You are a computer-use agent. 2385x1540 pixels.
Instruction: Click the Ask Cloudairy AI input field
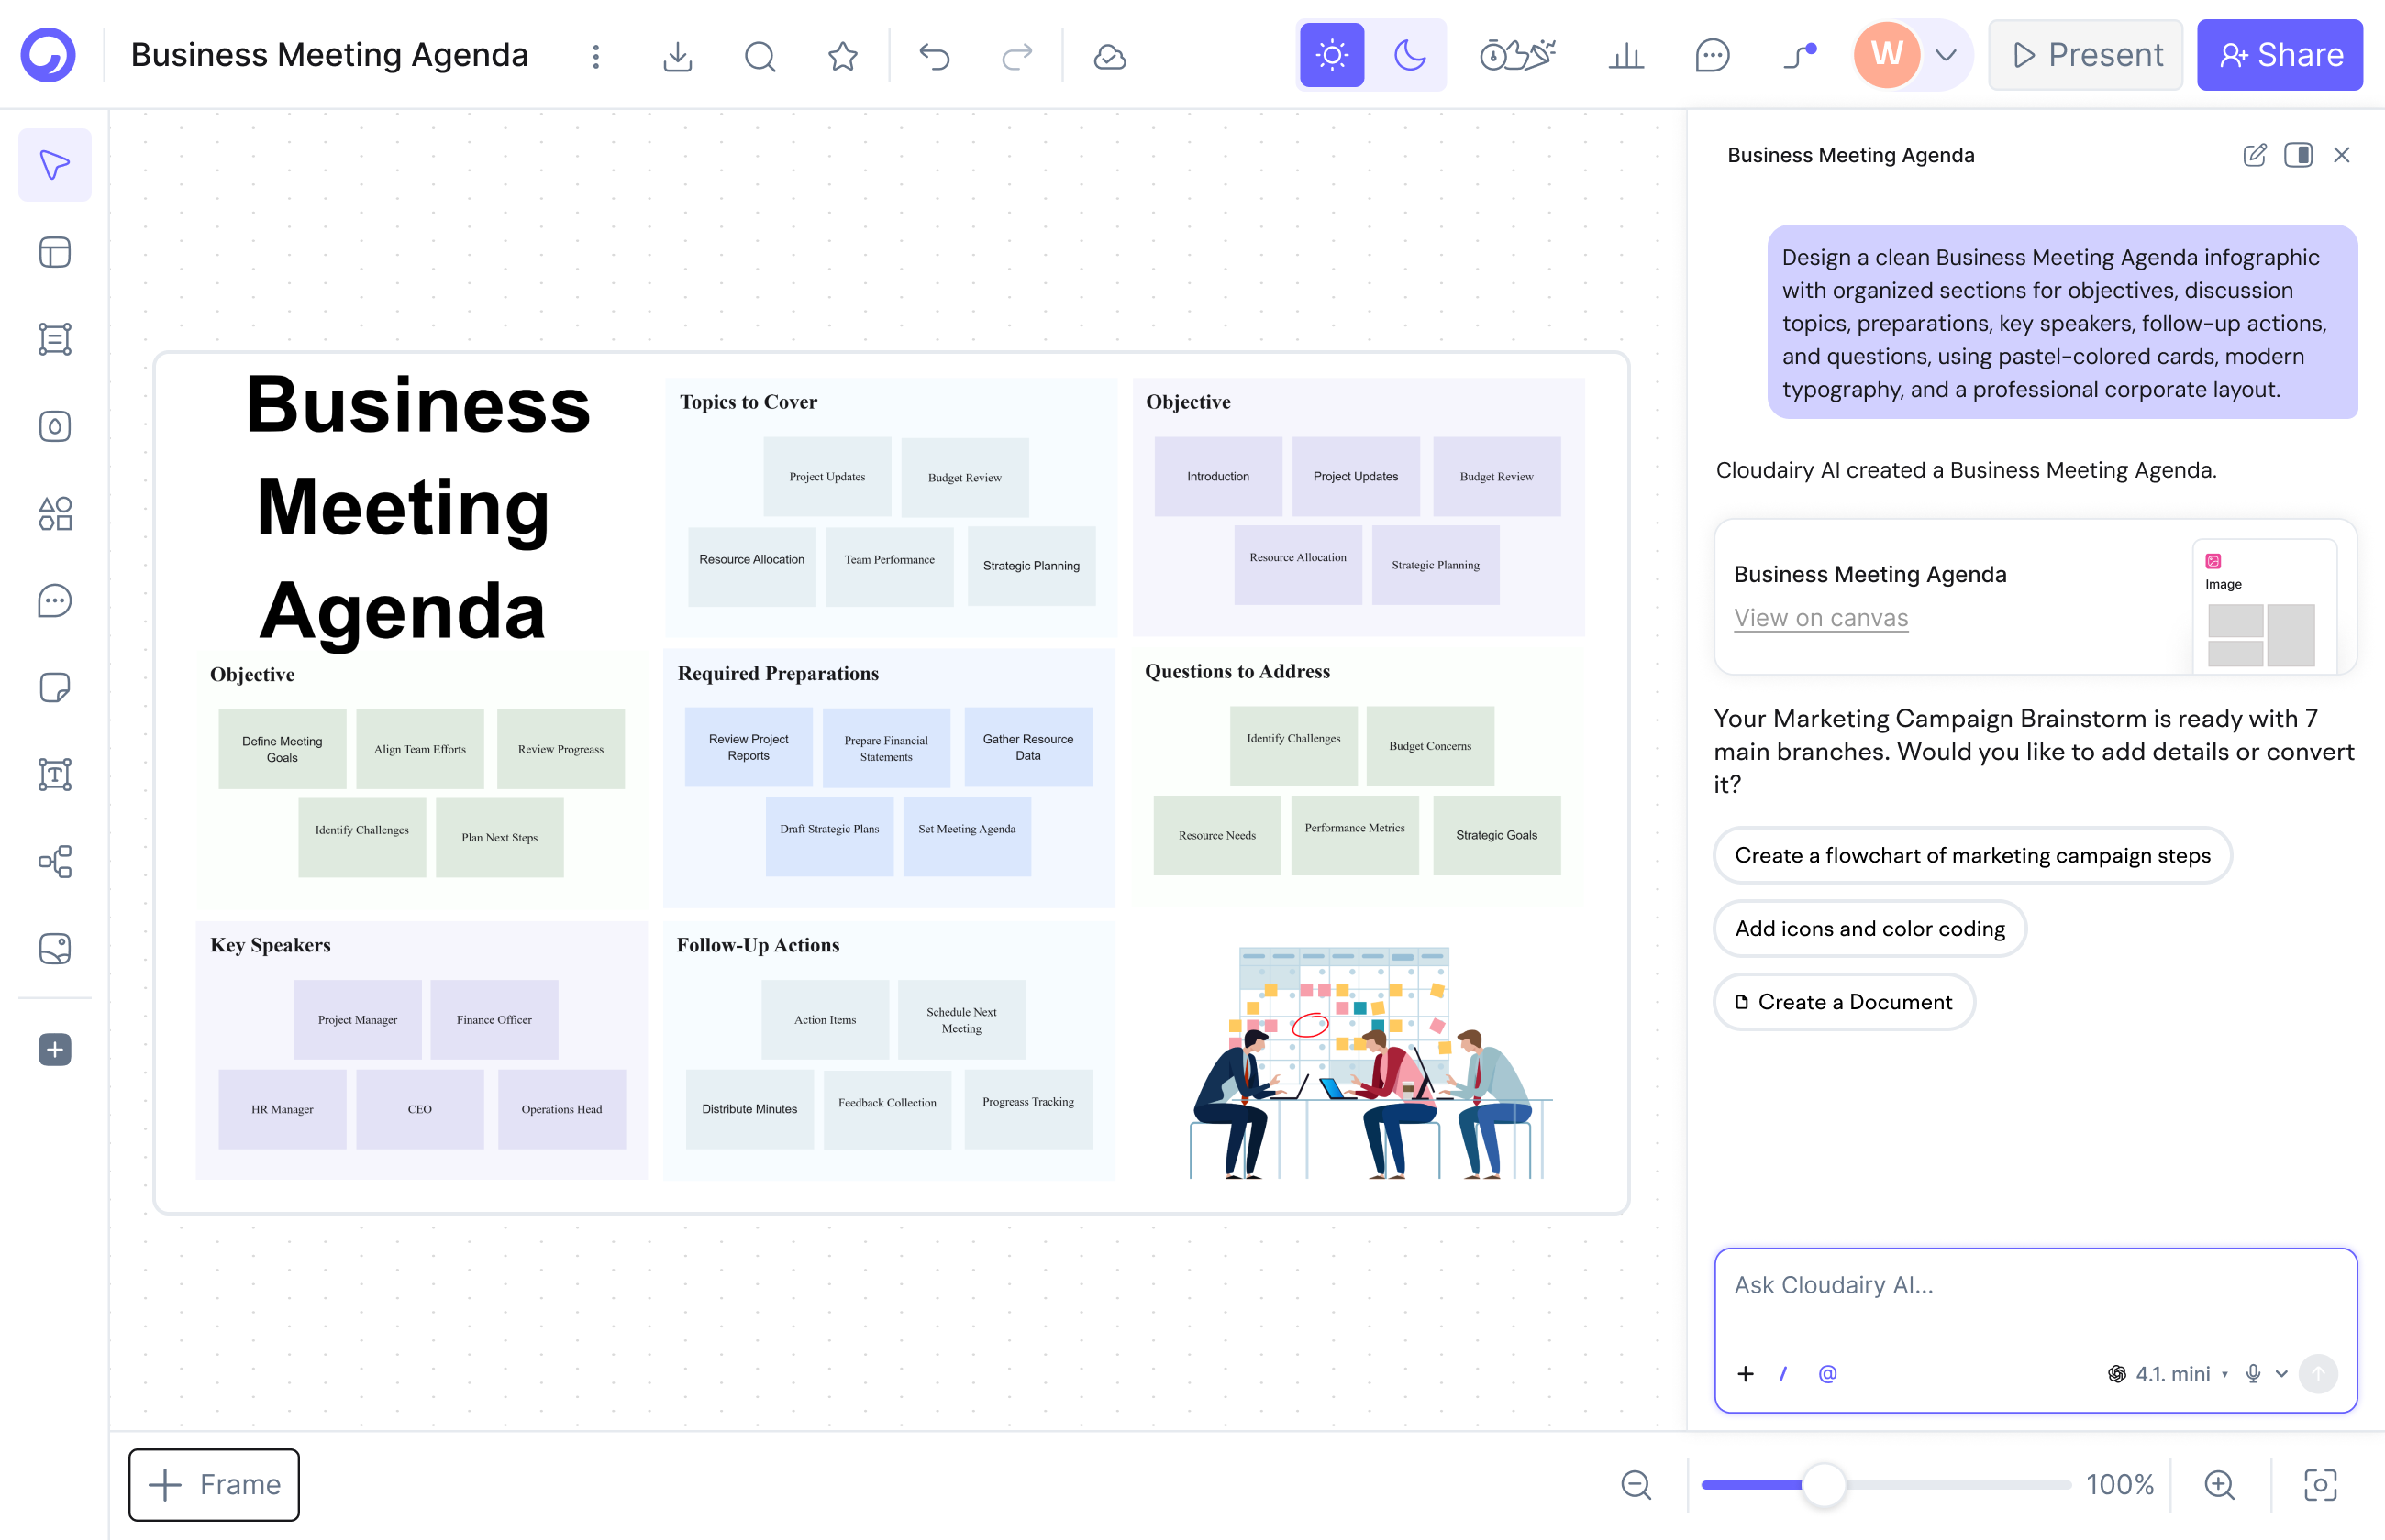pos(2036,1330)
